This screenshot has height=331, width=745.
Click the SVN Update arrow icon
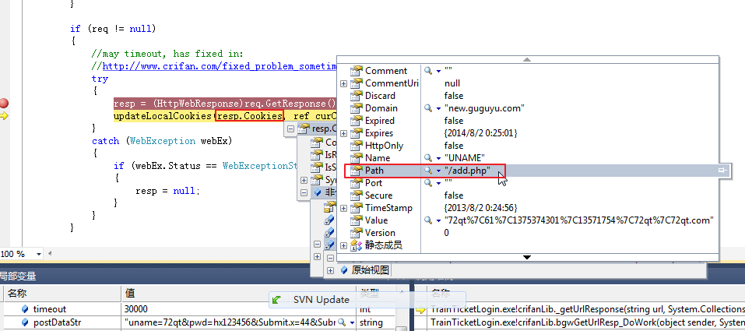click(x=277, y=300)
